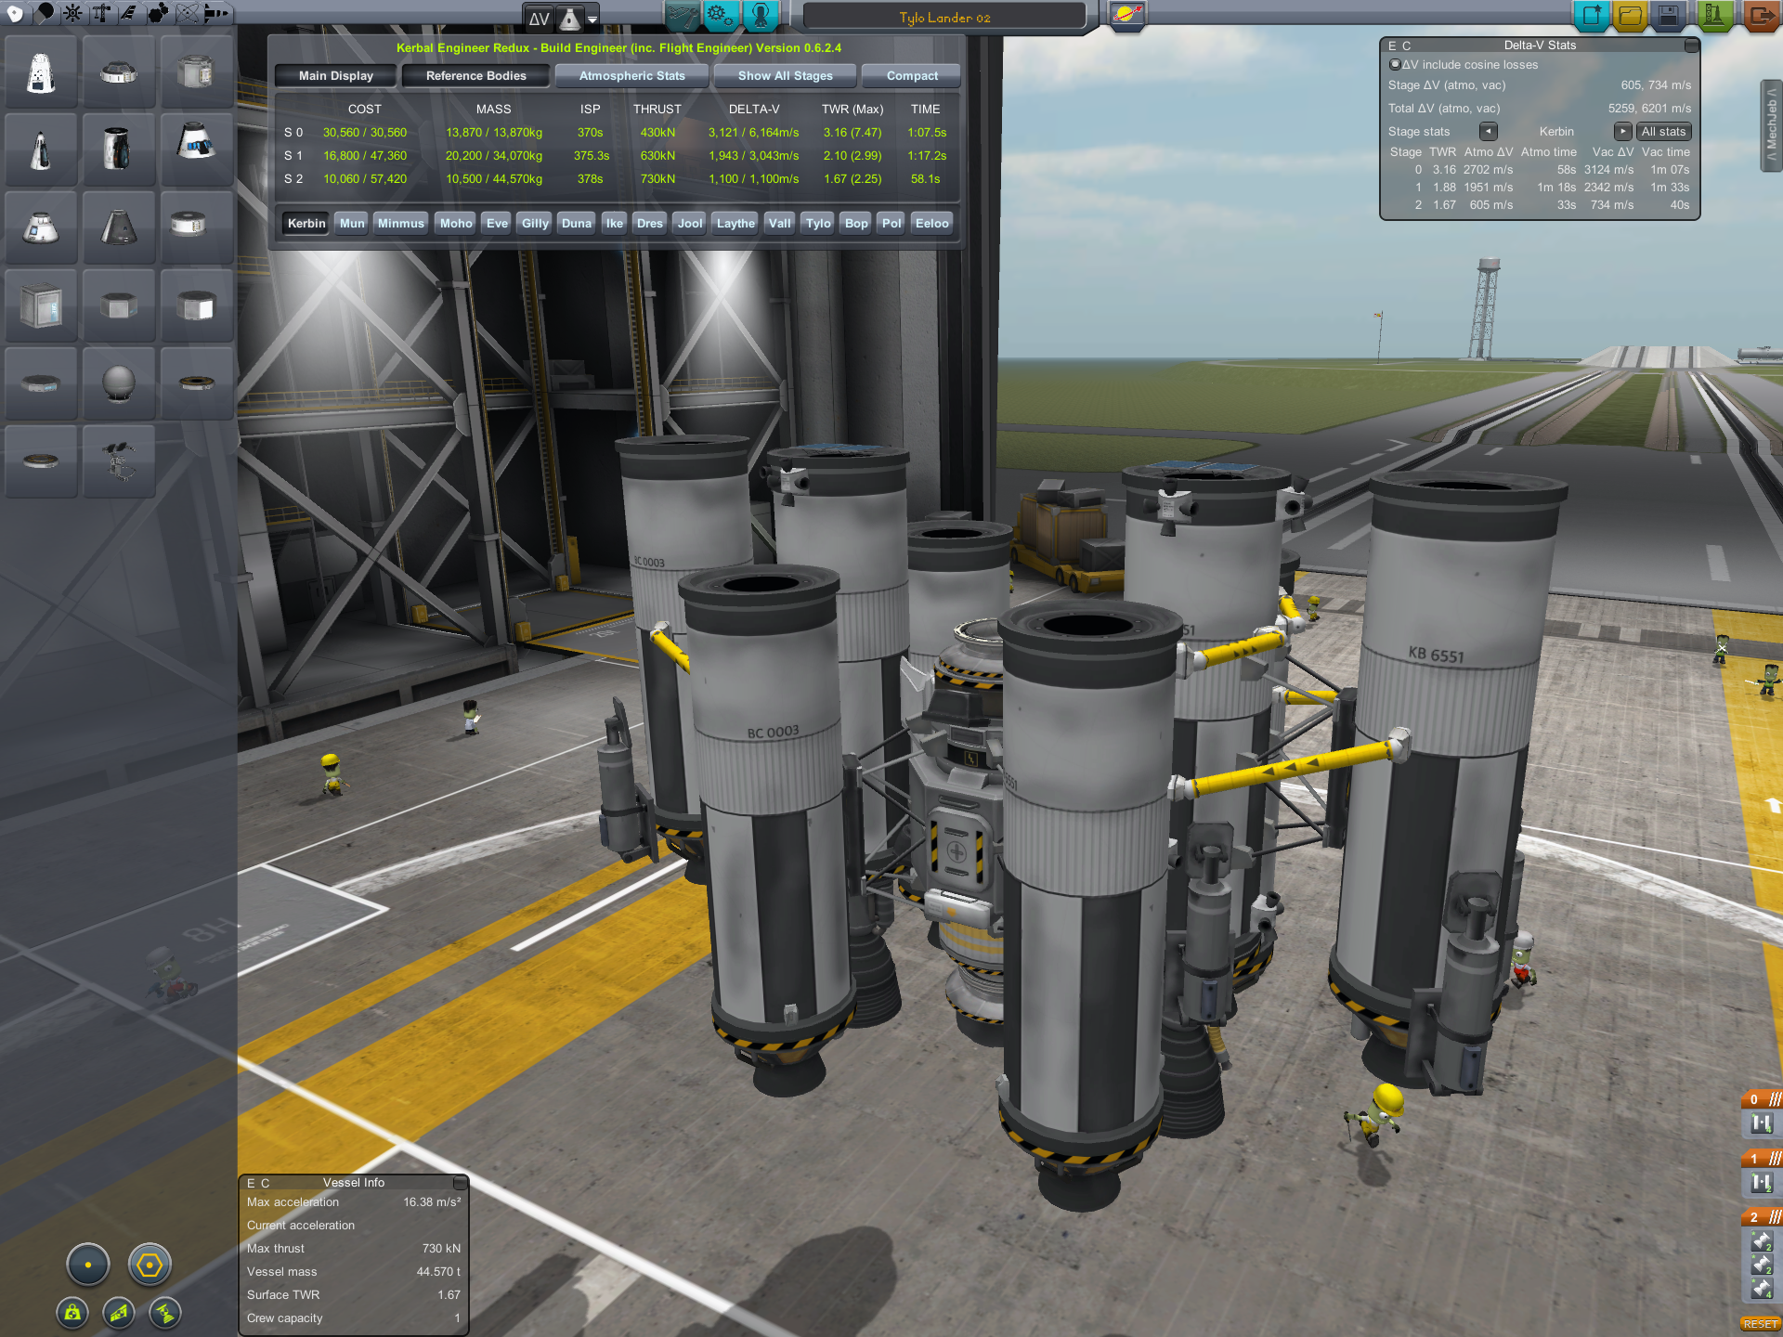Screen dimensions: 1783x1337
Task: Launch the vessel to the pad
Action: click(1714, 15)
